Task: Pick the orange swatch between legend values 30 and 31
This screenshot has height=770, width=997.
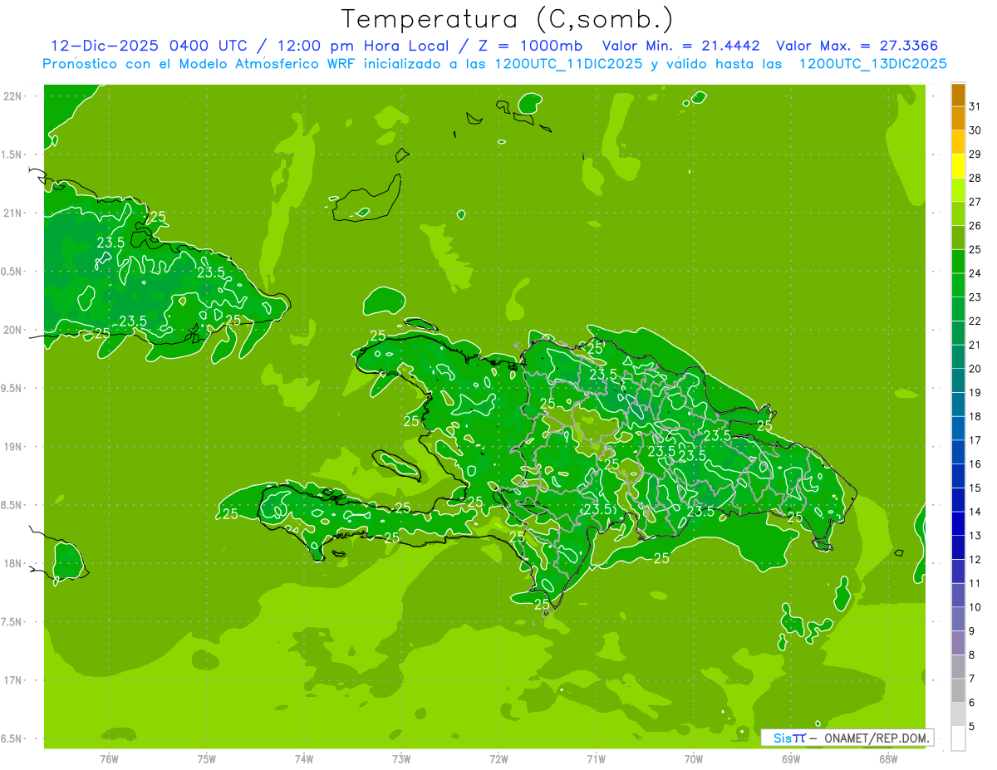Action: [x=958, y=119]
